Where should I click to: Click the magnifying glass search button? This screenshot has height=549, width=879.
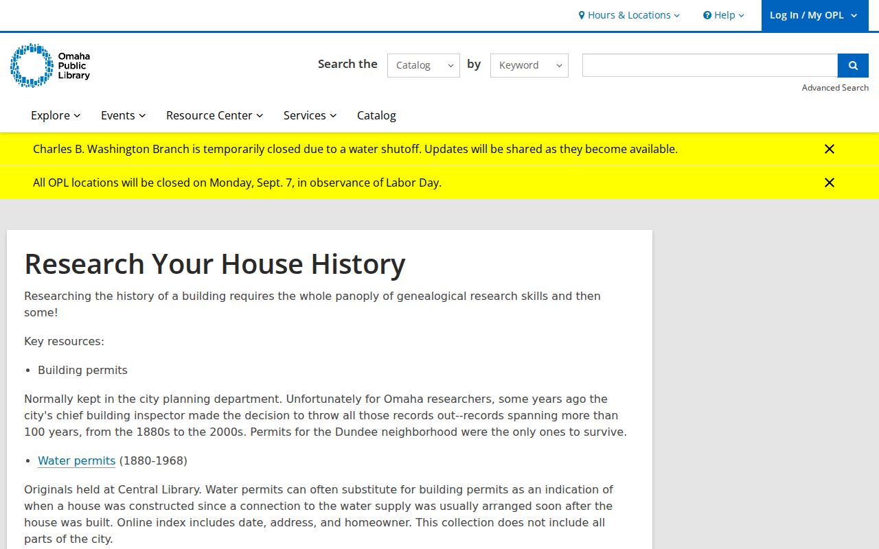click(853, 65)
